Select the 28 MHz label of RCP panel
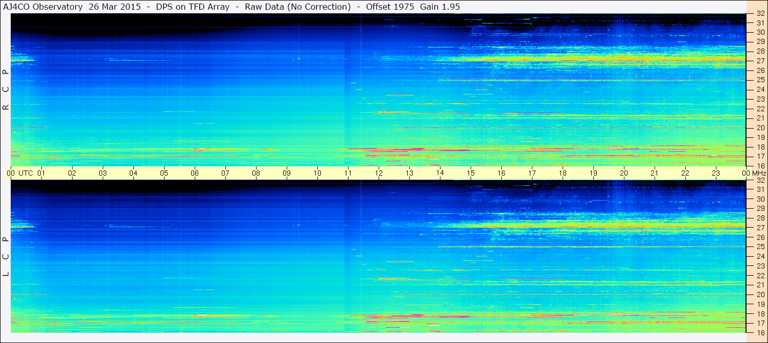Image resolution: width=768 pixels, height=343 pixels. 760,51
